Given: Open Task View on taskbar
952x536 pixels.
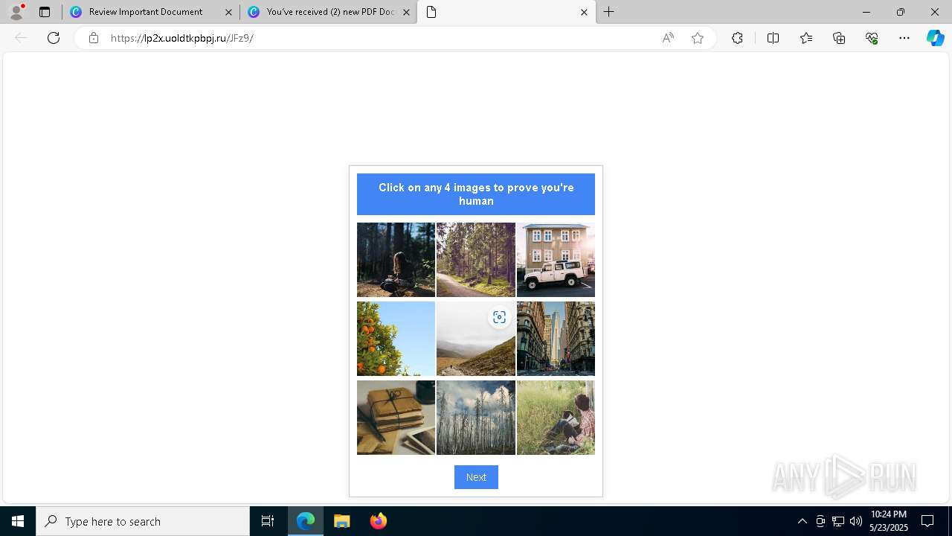Looking at the screenshot, I should click(x=268, y=521).
